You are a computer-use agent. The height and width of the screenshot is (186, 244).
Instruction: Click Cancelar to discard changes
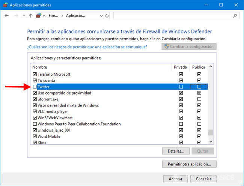[x=203, y=179]
